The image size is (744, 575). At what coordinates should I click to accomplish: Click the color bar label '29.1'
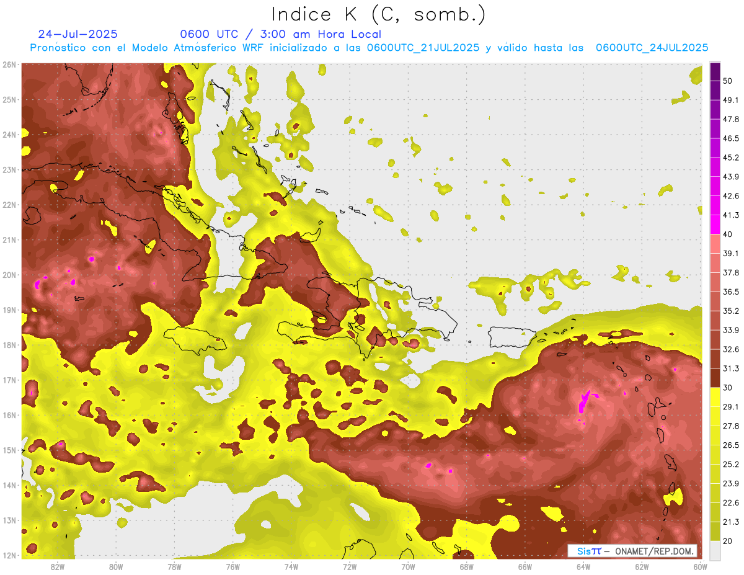[731, 407]
